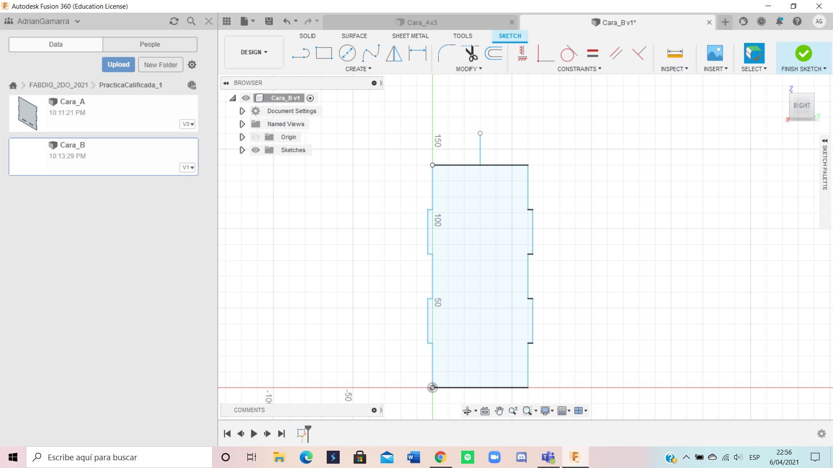Expand the Named Views tree item
Viewport: 833px width, 468px height.
(242, 124)
